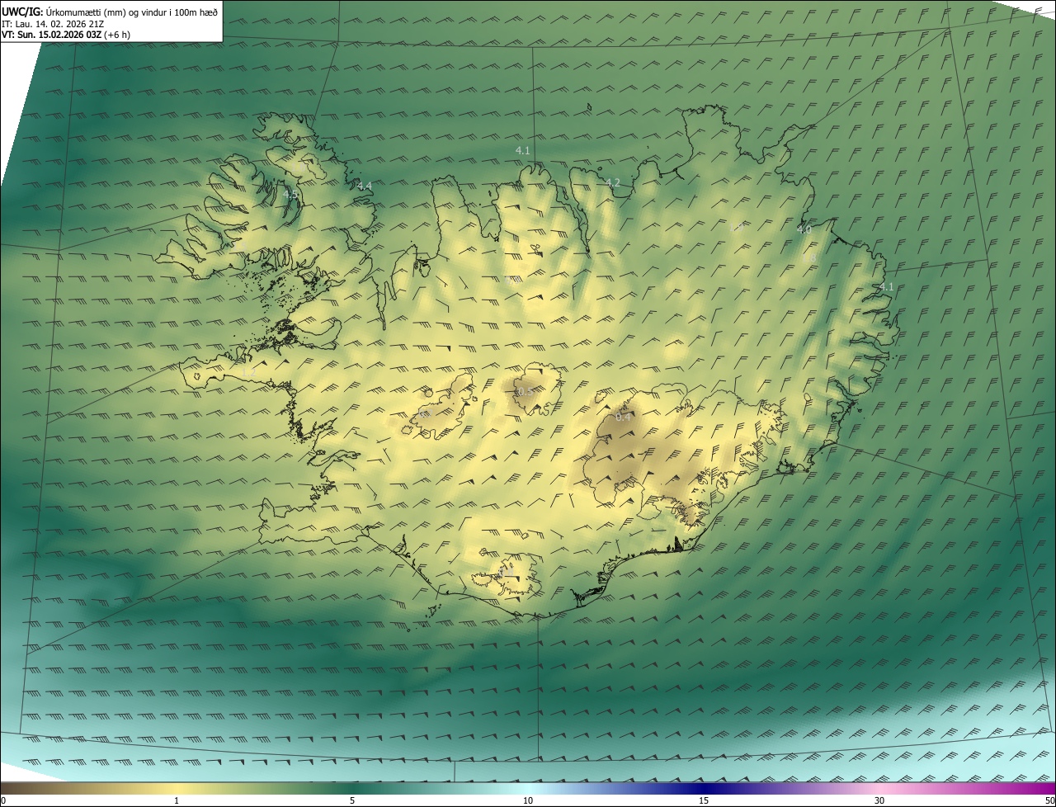Click the 4.2 value on the north coast
Image resolution: width=1056 pixels, height=807 pixels.
tap(612, 183)
